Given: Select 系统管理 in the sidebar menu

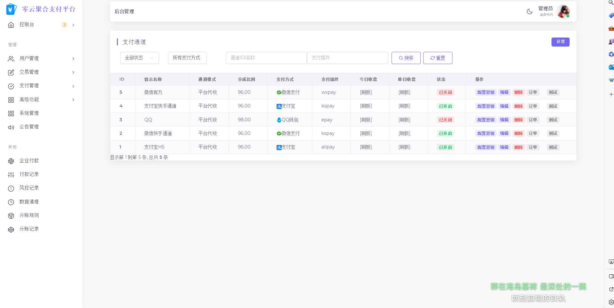Looking at the screenshot, I should [29, 113].
